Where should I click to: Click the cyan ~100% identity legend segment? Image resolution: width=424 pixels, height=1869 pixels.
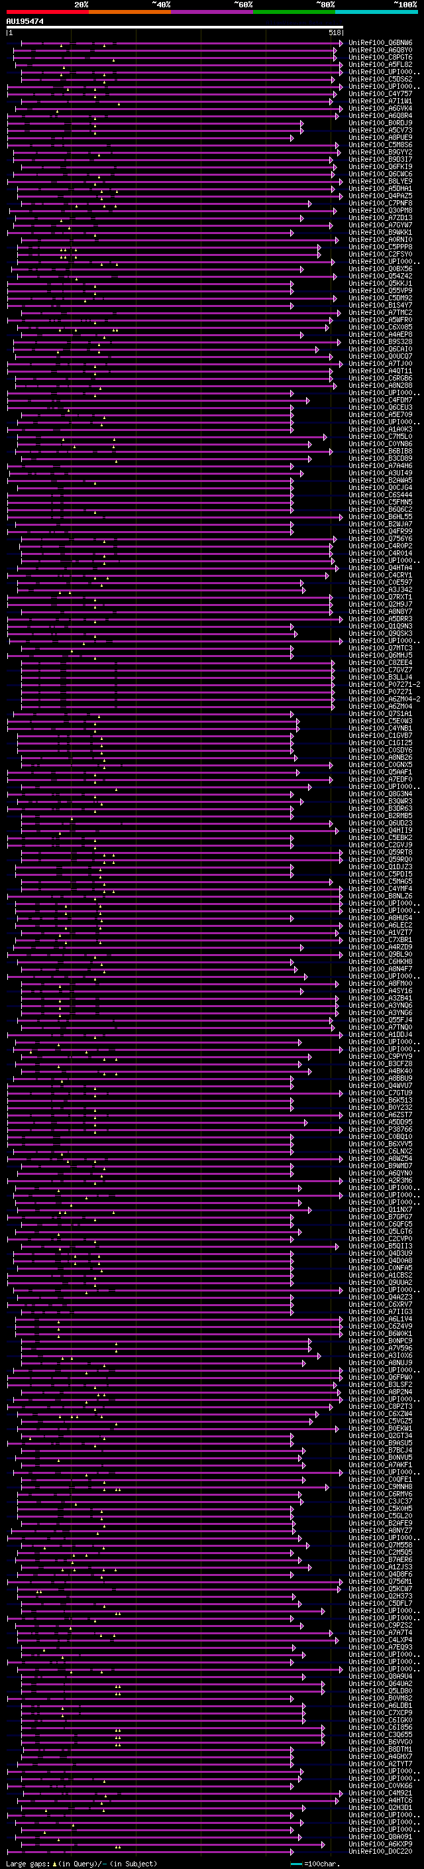(x=376, y=13)
